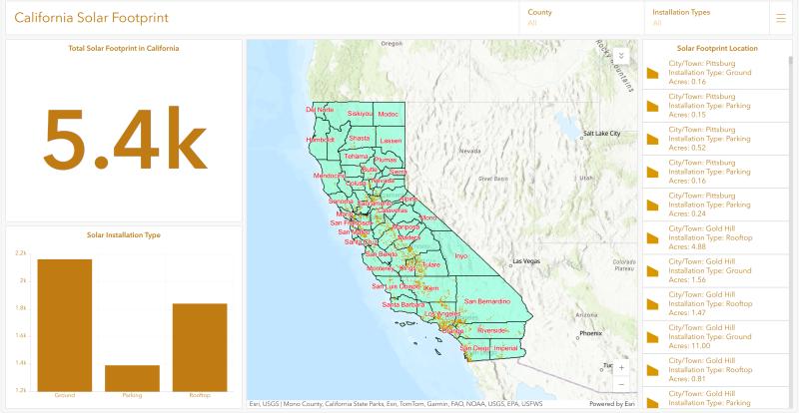This screenshot has width=799, height=413.
Task: Expand the map legend double-chevron button
Action: click(x=621, y=56)
